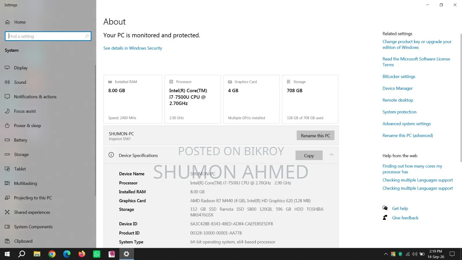Click the Settings gear on the taskbar

126,254
